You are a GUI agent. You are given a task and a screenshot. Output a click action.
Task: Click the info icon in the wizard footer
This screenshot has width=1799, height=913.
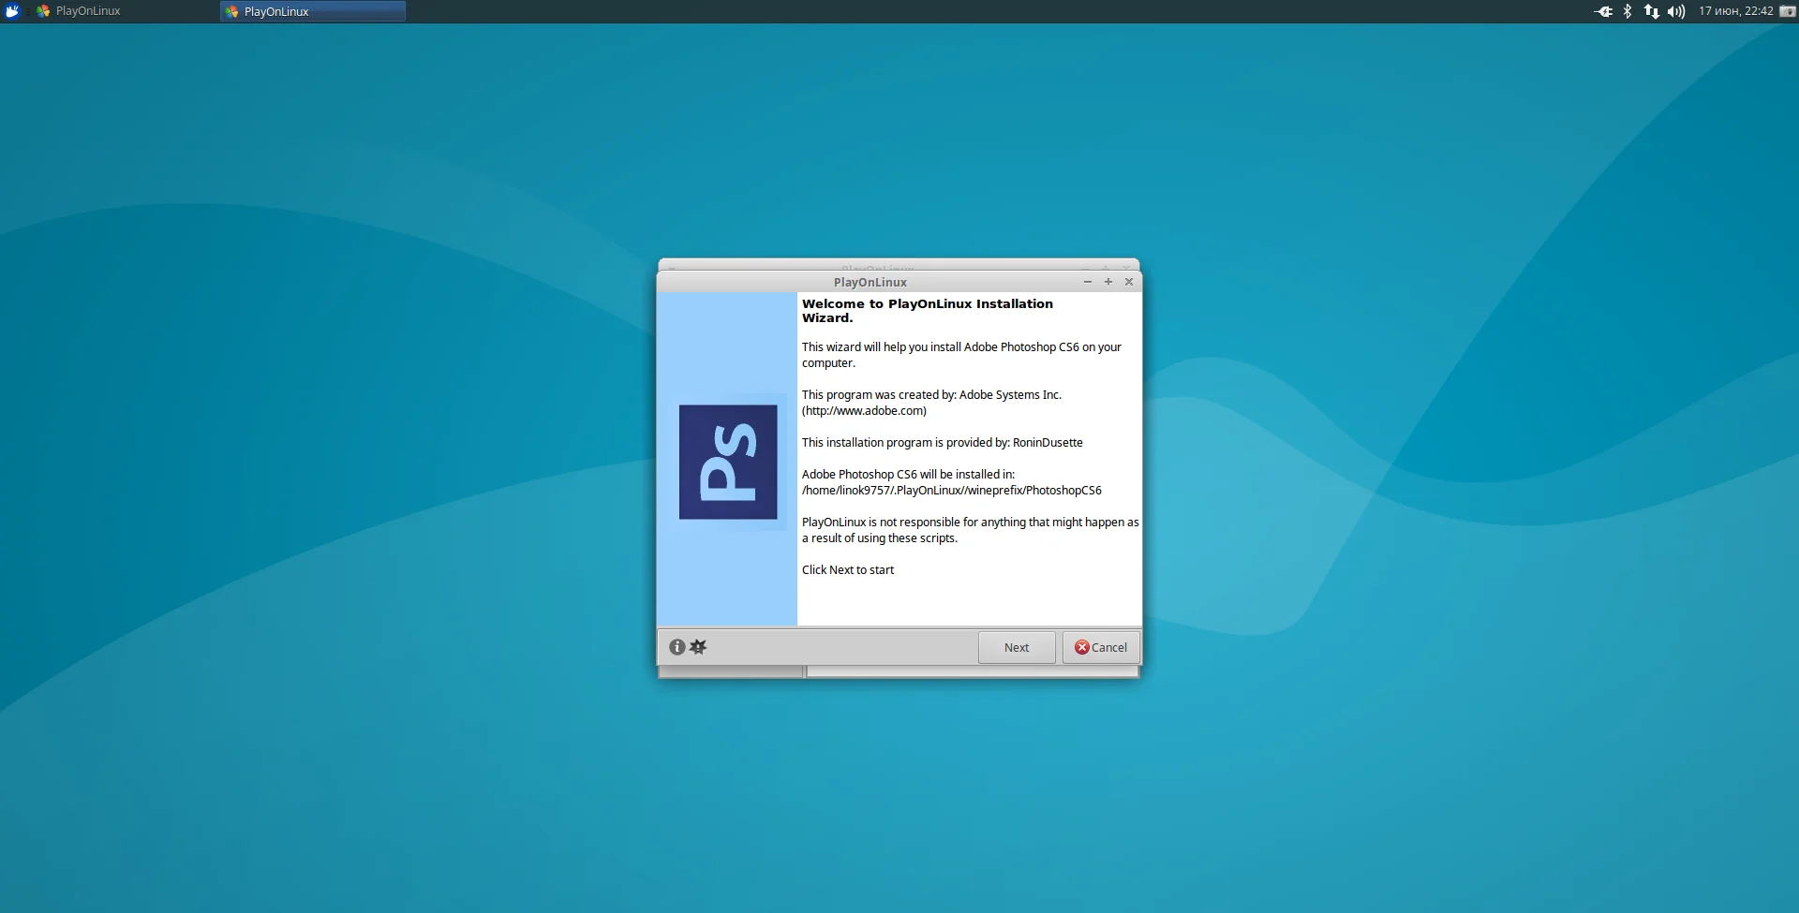pyautogui.click(x=676, y=647)
